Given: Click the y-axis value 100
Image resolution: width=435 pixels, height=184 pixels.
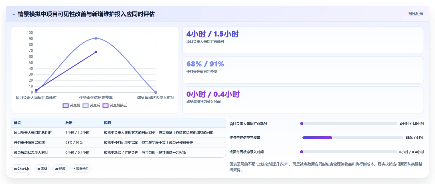Looking at the screenshot, I should (30, 33).
